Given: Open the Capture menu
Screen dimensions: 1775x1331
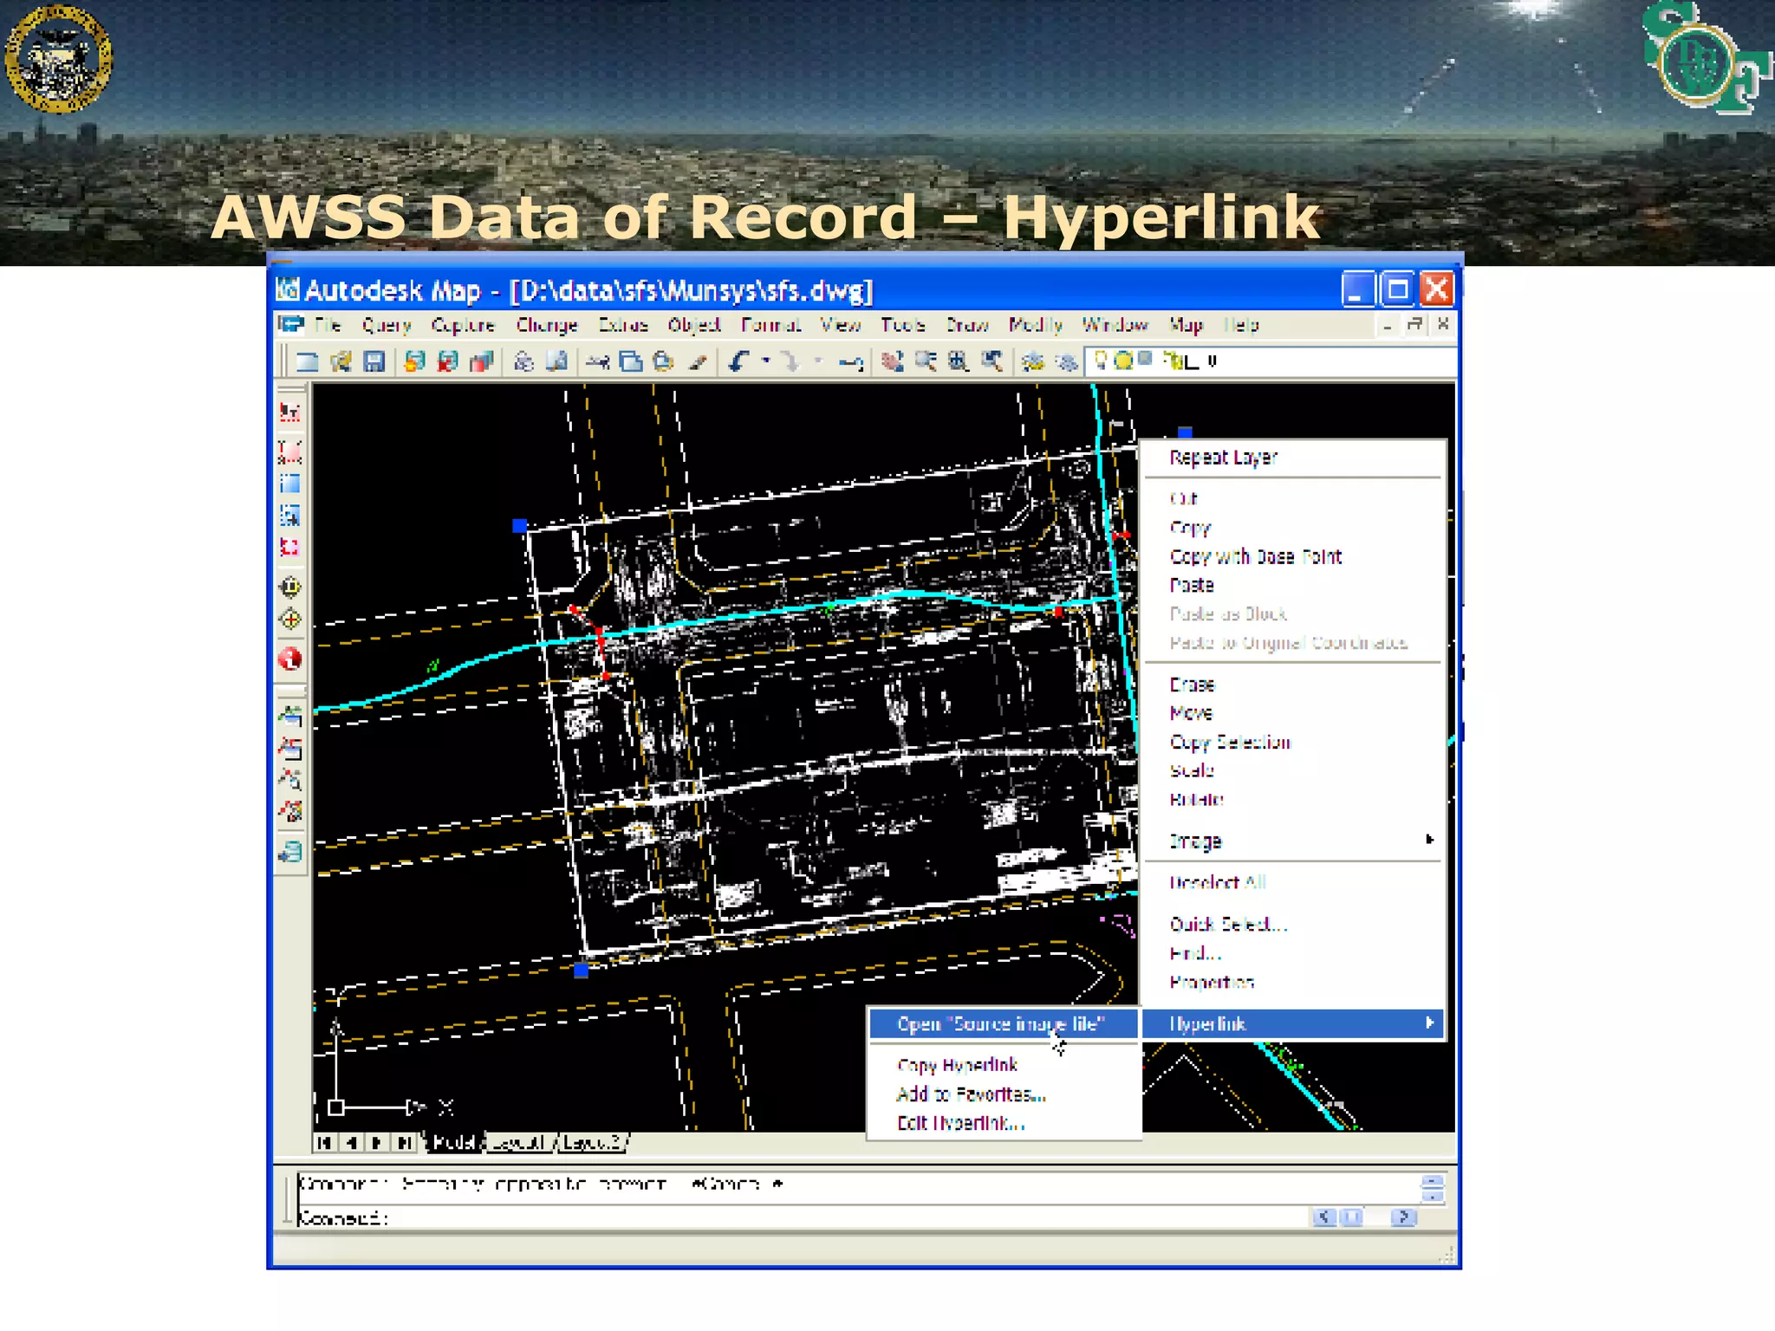Looking at the screenshot, I should pos(463,325).
